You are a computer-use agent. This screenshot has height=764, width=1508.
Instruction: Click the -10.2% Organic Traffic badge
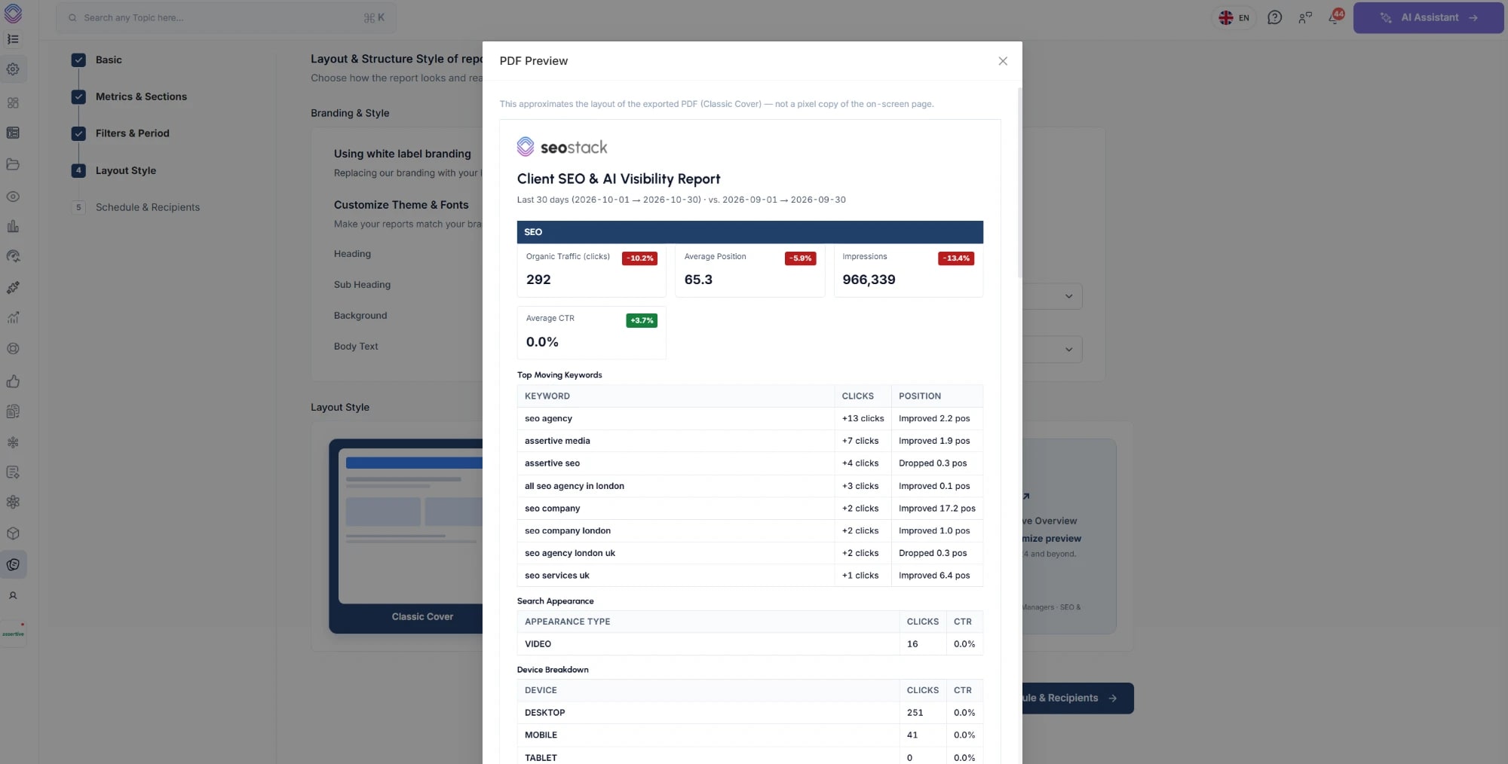[639, 258]
